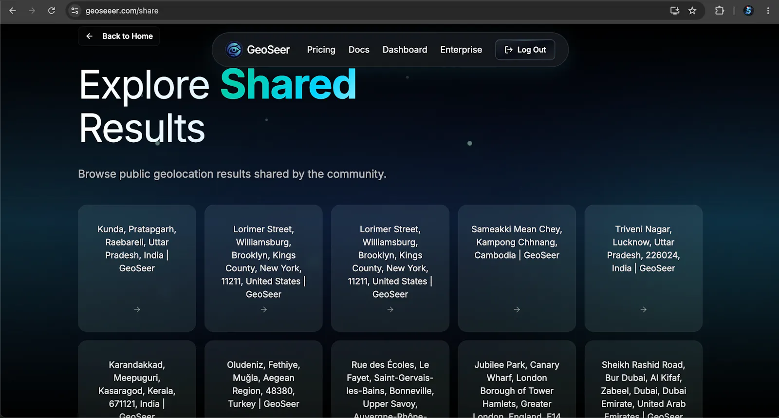
Task: Open the Oludeniz, Fethiye card
Action: pyautogui.click(x=263, y=380)
